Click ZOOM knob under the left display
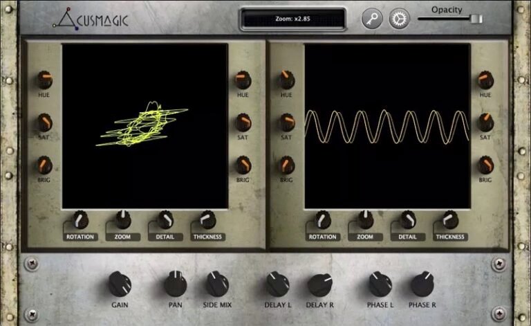Viewport: 531px width, 326px height. 123,219
